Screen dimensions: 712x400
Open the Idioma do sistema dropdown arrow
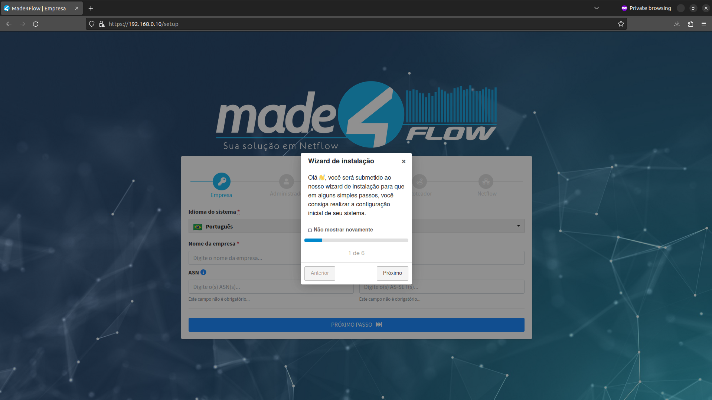(519, 226)
